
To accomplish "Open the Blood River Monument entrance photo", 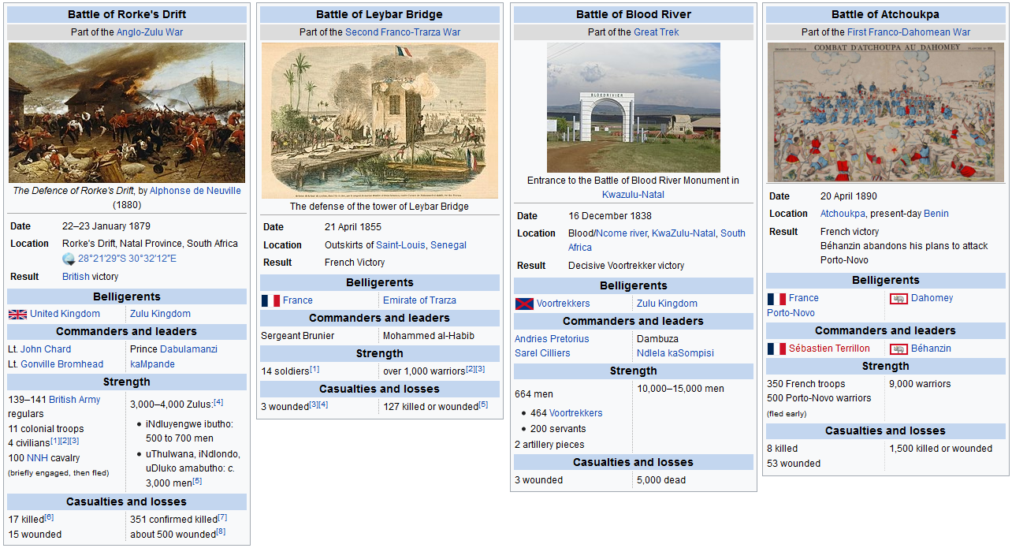I will pos(634,108).
